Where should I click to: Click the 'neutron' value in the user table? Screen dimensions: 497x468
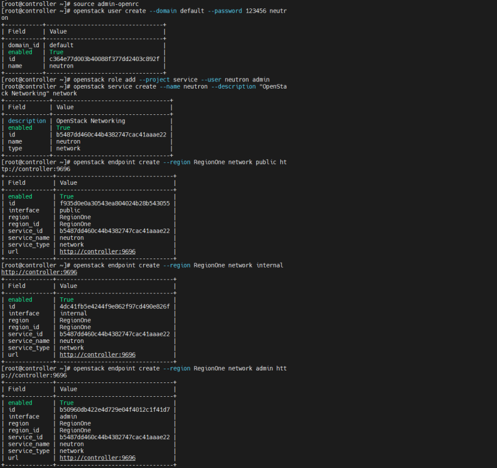click(61, 66)
